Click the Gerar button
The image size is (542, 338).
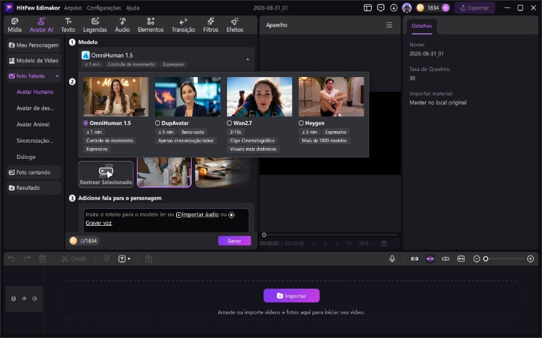pyautogui.click(x=234, y=241)
